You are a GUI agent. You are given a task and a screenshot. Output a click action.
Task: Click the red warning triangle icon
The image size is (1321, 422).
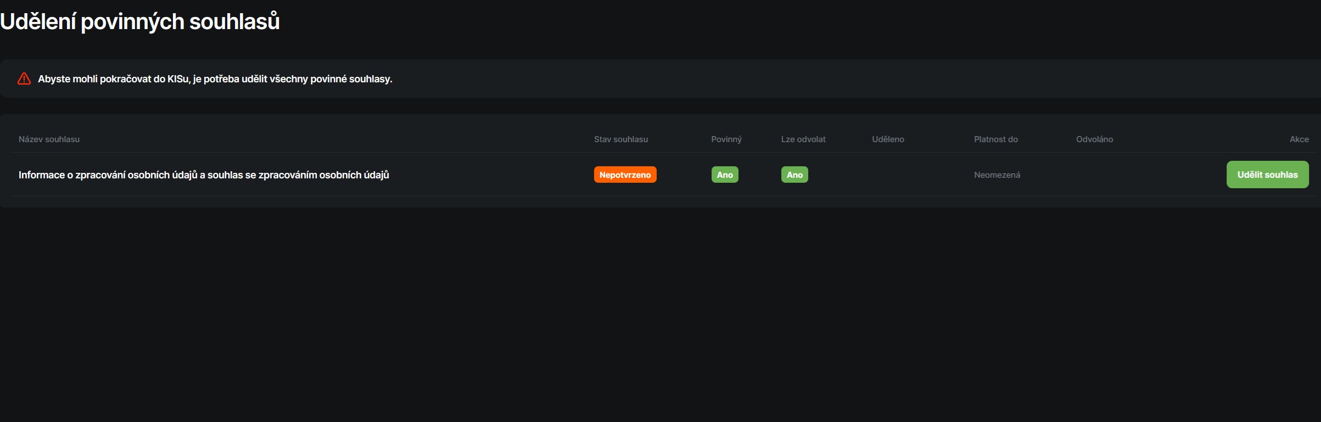(x=24, y=78)
